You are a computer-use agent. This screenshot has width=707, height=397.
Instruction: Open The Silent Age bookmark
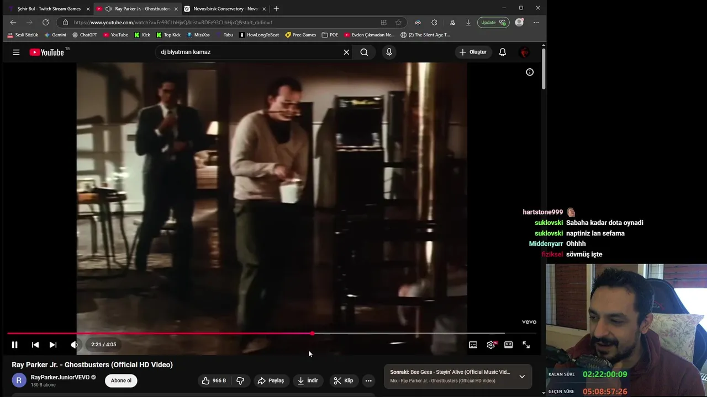(425, 35)
